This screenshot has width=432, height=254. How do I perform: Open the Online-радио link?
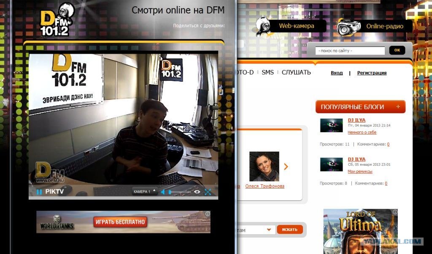(x=385, y=26)
